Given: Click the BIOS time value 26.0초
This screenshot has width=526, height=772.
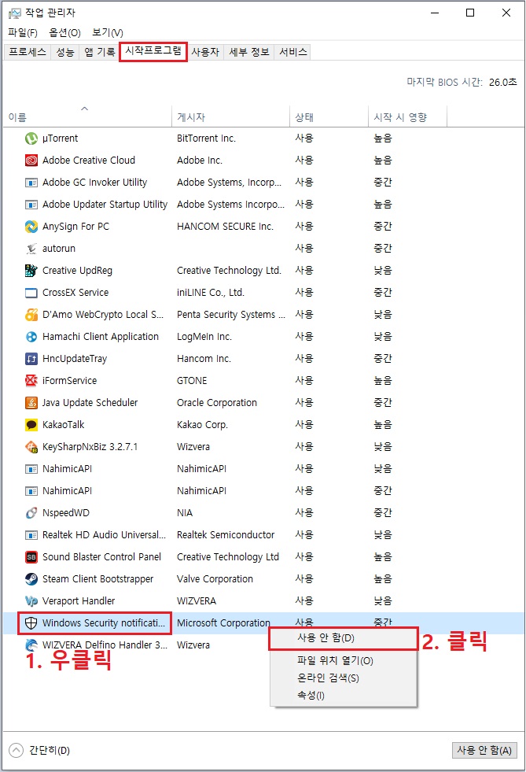Looking at the screenshot, I should (x=503, y=82).
